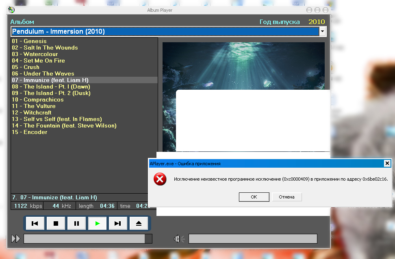Open the album dropdown arrow
This screenshot has width=395, height=259.
point(322,32)
